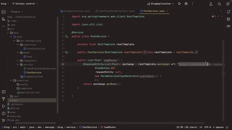The width and height of the screenshot is (232, 130).
Task: Open the Run tool window in sidebar
Action: tap(4, 106)
